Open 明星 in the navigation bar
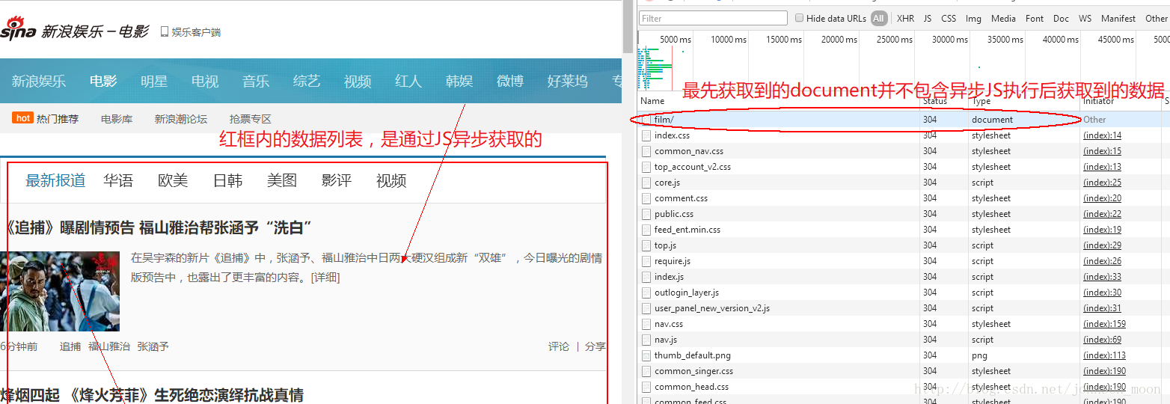 click(154, 81)
